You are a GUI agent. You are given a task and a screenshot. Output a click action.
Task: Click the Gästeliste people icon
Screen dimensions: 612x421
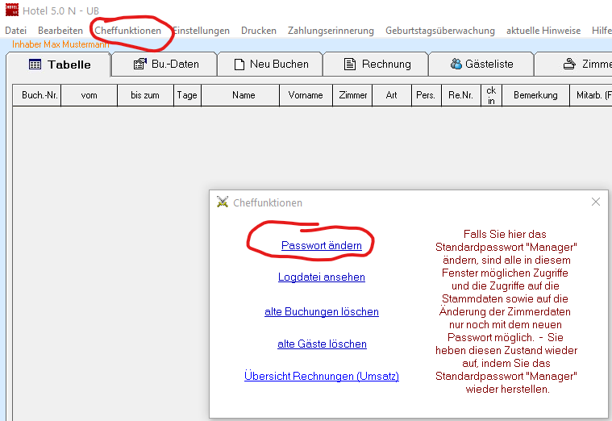coord(456,65)
